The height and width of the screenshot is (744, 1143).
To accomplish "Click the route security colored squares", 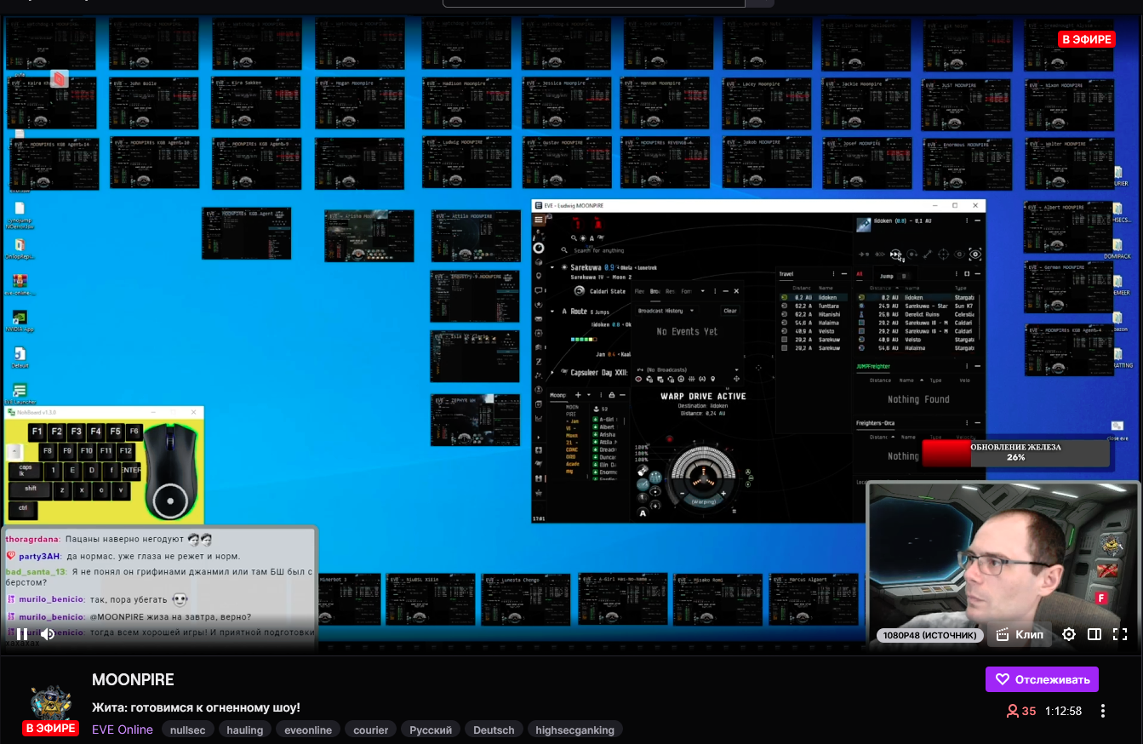I will pos(584,339).
